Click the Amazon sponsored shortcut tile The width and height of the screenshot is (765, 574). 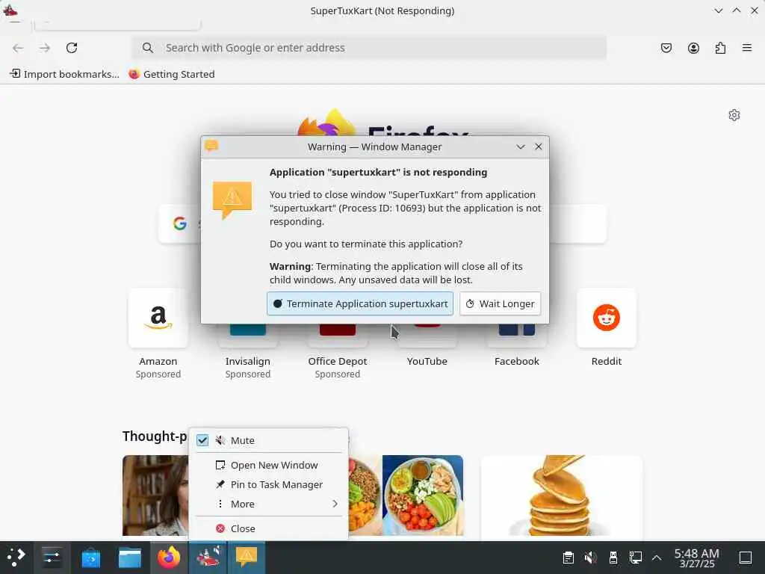pos(158,318)
